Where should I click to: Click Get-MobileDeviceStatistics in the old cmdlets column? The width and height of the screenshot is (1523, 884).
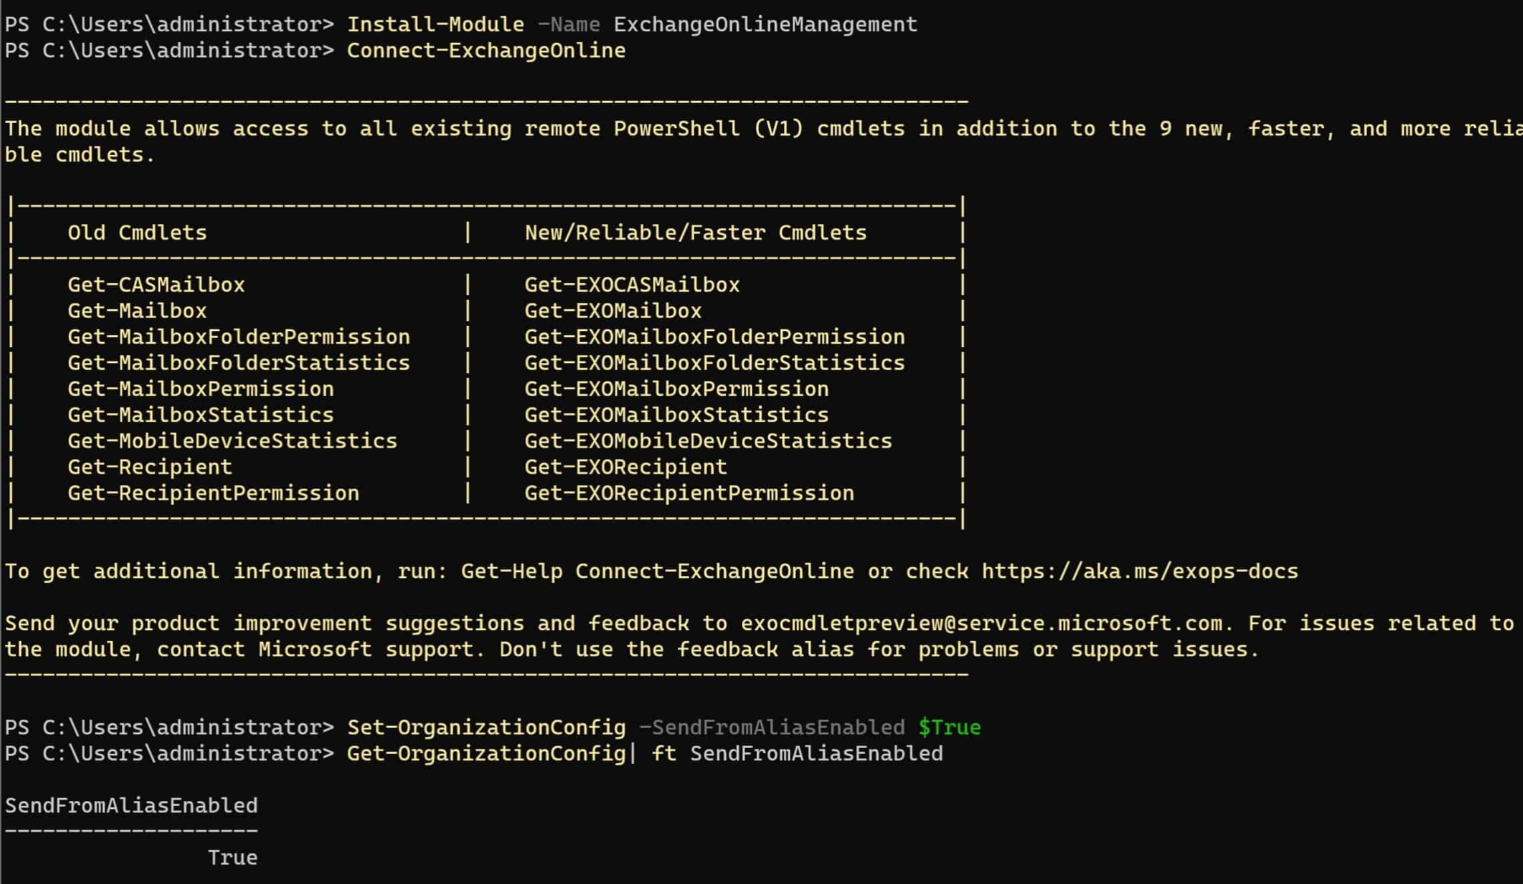coord(232,441)
